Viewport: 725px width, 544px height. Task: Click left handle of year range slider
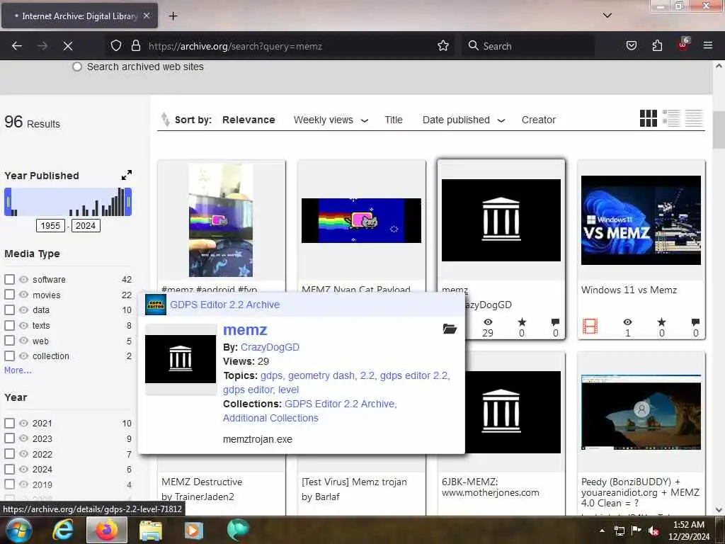coord(8,202)
